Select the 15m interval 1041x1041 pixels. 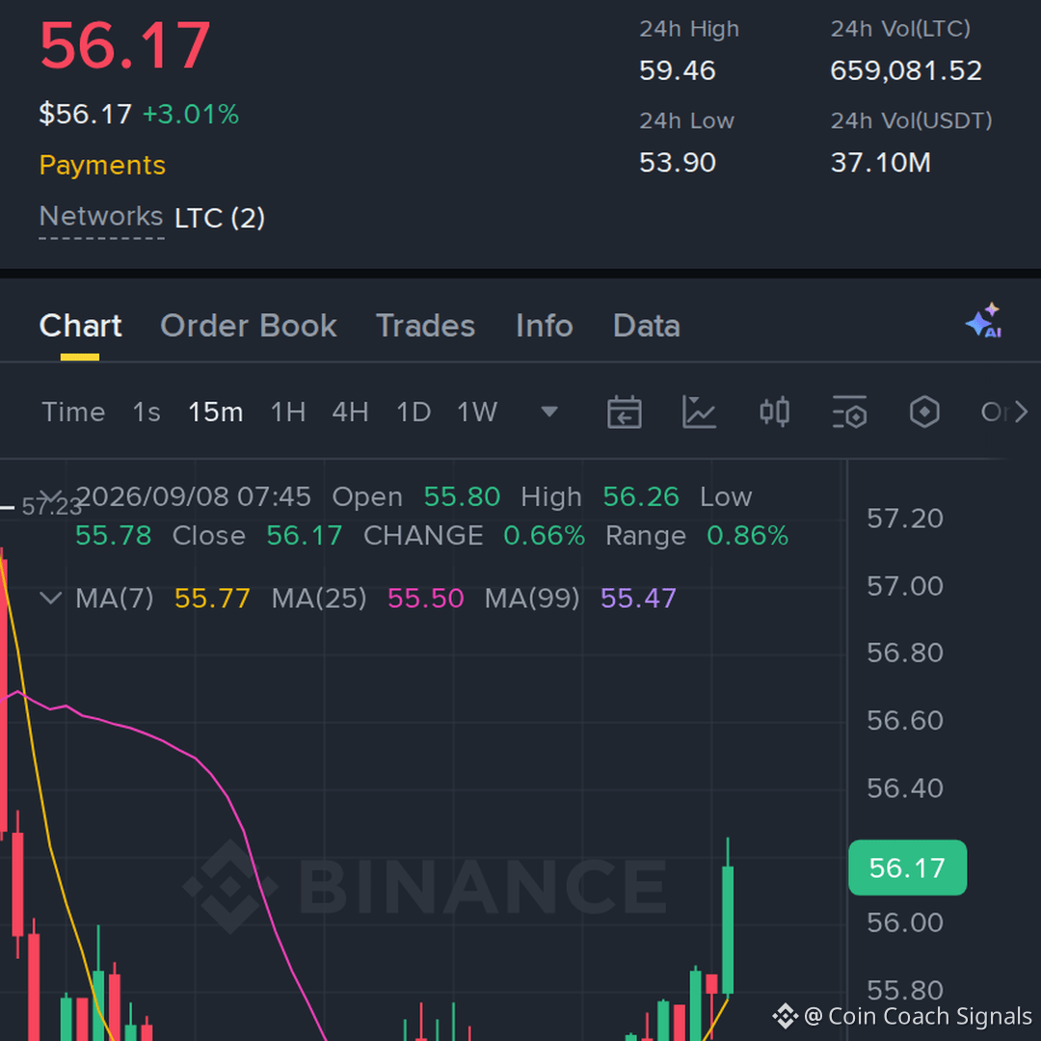pos(215,413)
